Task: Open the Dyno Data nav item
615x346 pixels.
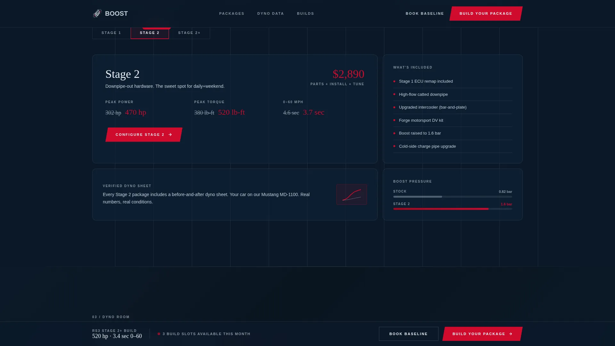Action: point(270,13)
